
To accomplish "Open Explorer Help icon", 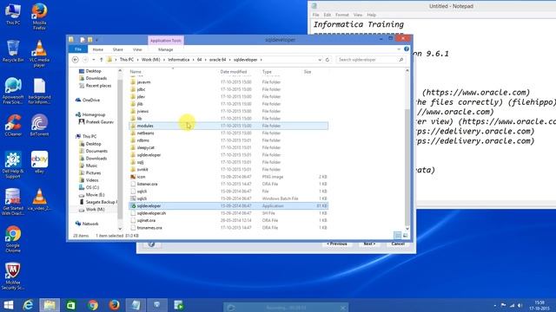I will tap(407, 49).
